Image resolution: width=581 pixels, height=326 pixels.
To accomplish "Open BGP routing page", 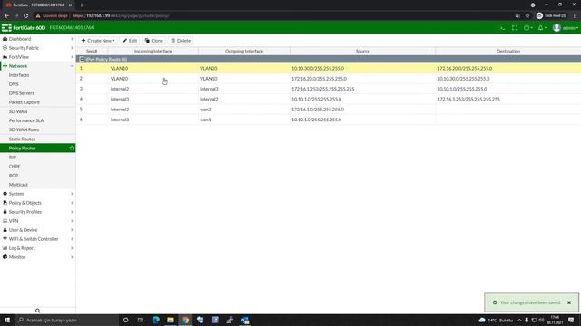I will [14, 176].
